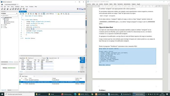The image size is (170, 96).
Task: Expand the Tables node
Action: click(x=3, y=19)
